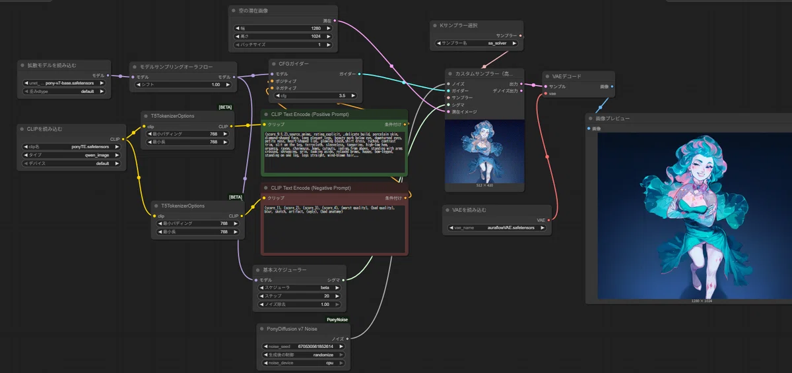Collapse the PonyDiffusion v7 Noise node via title dot

pos(262,328)
